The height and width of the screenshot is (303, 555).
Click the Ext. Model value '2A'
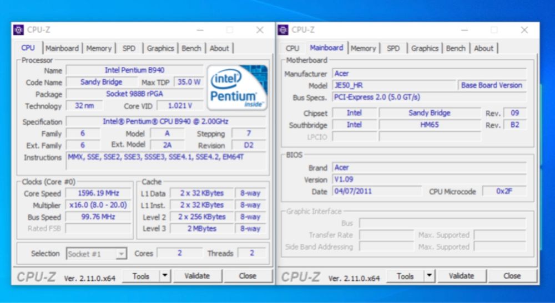(x=167, y=145)
